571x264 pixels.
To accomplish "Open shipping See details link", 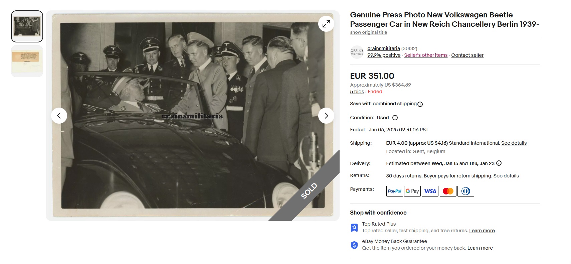I will [x=514, y=143].
